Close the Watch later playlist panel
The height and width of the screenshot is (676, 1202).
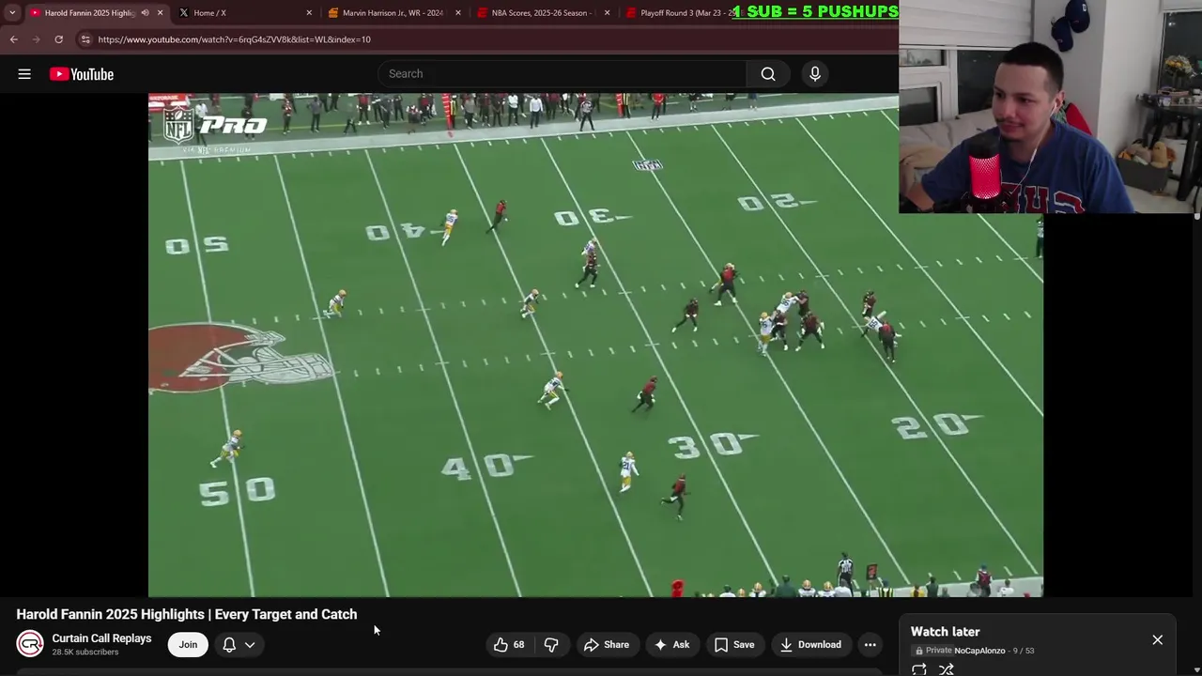[1157, 640]
